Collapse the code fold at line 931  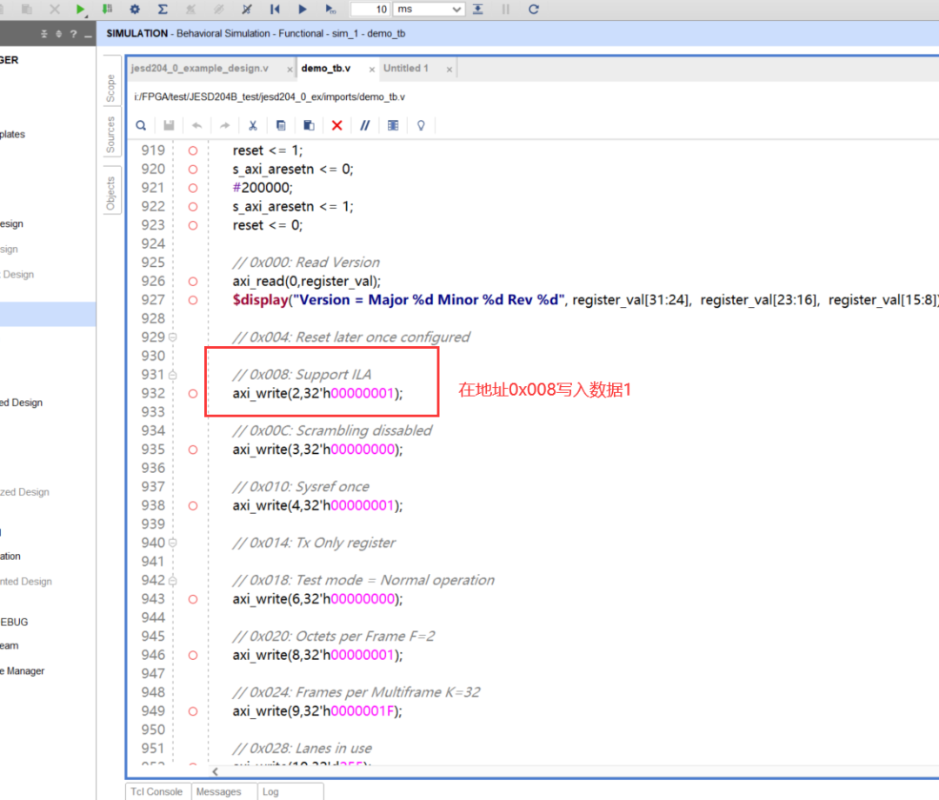[x=173, y=376]
